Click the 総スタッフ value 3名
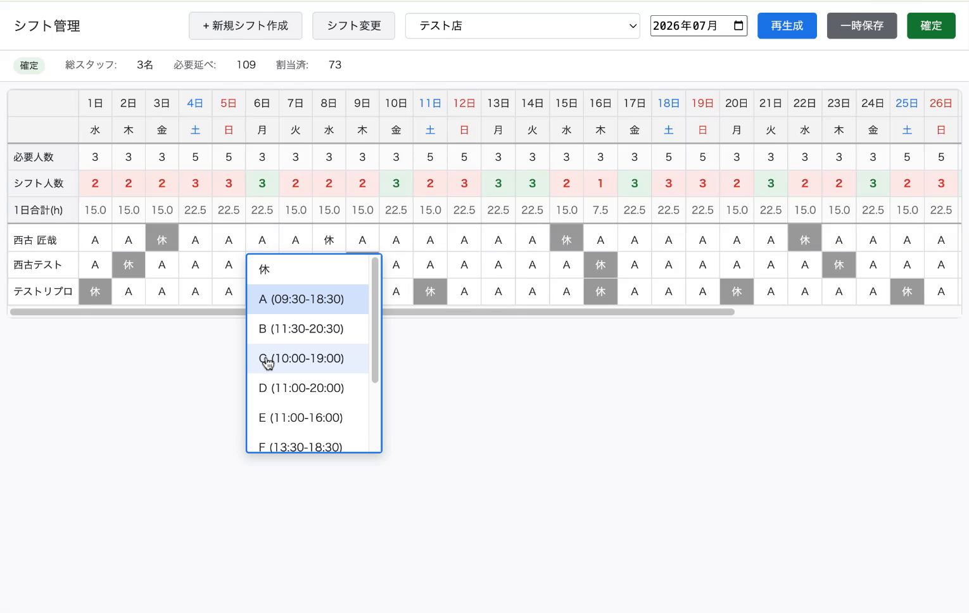The width and height of the screenshot is (969, 613). coord(145,65)
